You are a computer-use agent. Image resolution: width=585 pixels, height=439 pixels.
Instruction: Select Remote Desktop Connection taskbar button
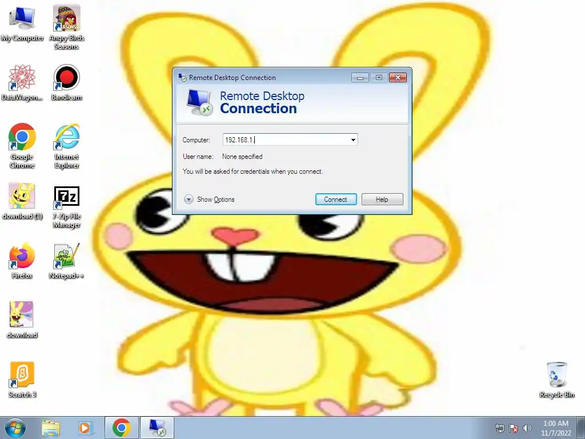[157, 428]
